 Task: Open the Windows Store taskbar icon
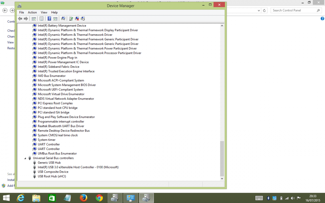tap(52, 198)
